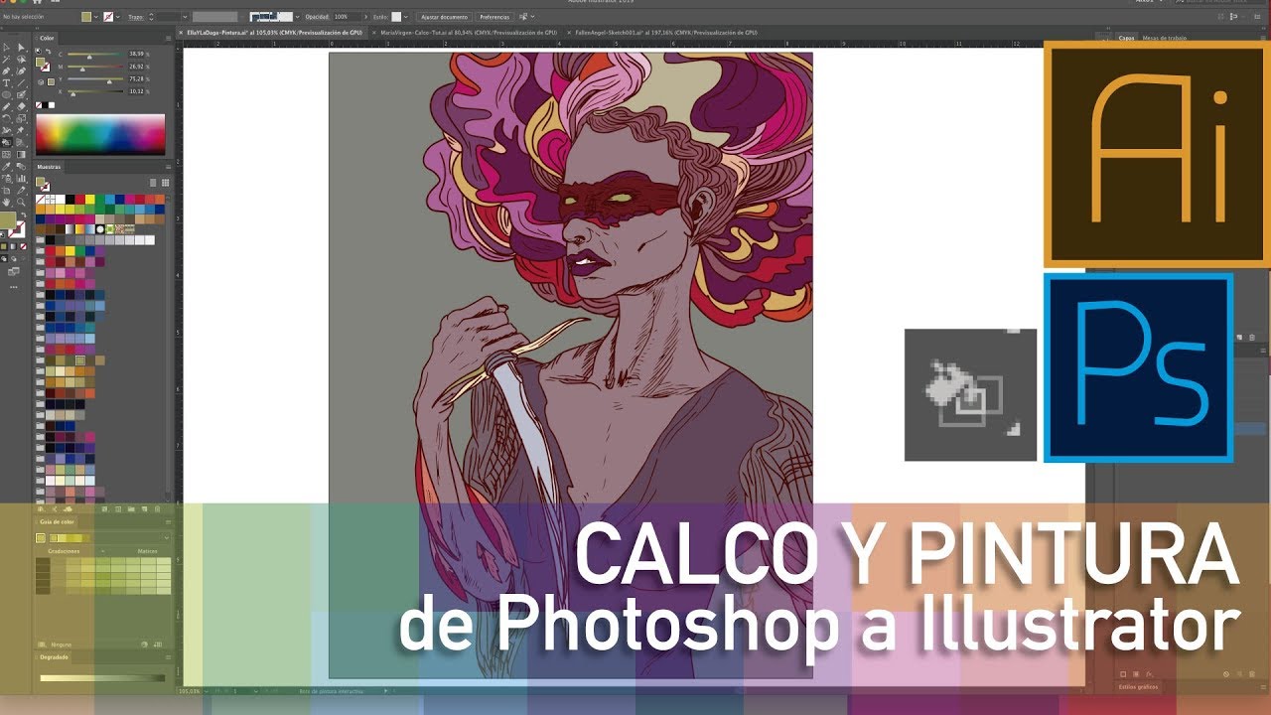Open the Color panel flyout menu
1271x715 pixels.
pyautogui.click(x=168, y=39)
